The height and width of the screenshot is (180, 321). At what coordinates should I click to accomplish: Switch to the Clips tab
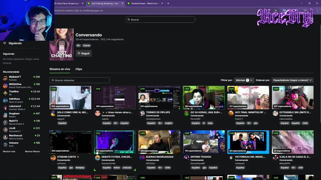pos(79,69)
